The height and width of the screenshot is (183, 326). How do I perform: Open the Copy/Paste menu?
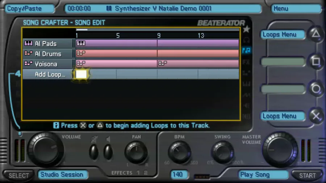pos(30,9)
